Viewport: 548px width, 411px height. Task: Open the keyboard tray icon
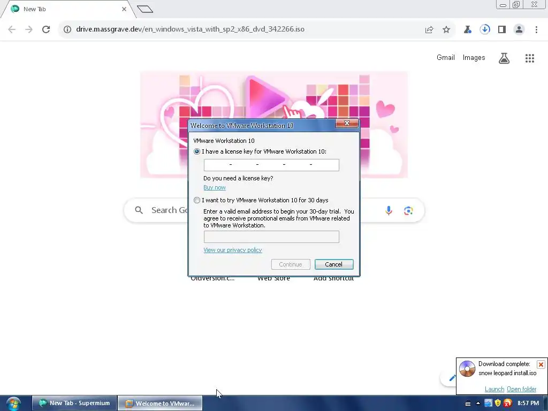click(x=468, y=404)
